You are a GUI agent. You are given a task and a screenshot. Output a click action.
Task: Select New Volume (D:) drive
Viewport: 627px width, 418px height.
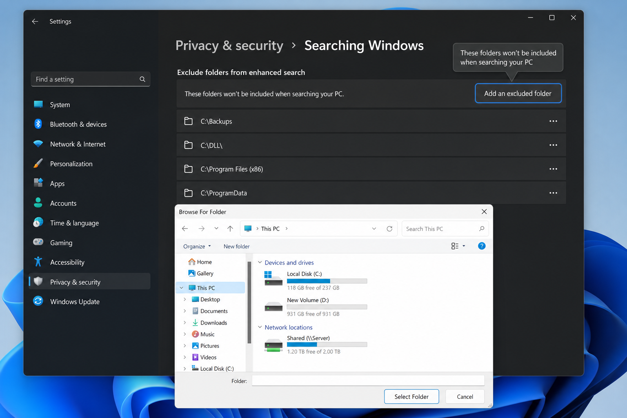point(316,307)
